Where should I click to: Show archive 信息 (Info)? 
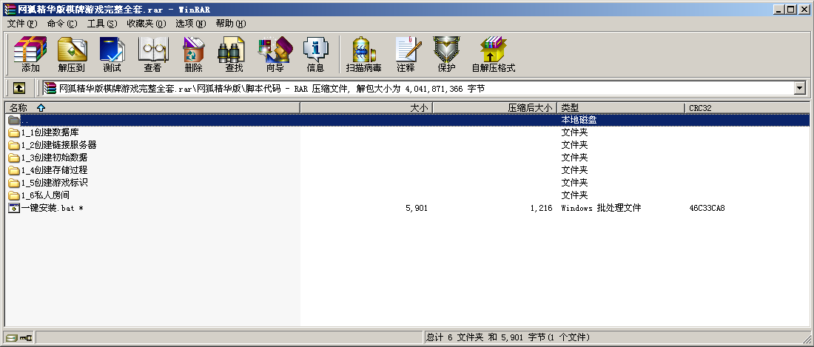pyautogui.click(x=315, y=55)
